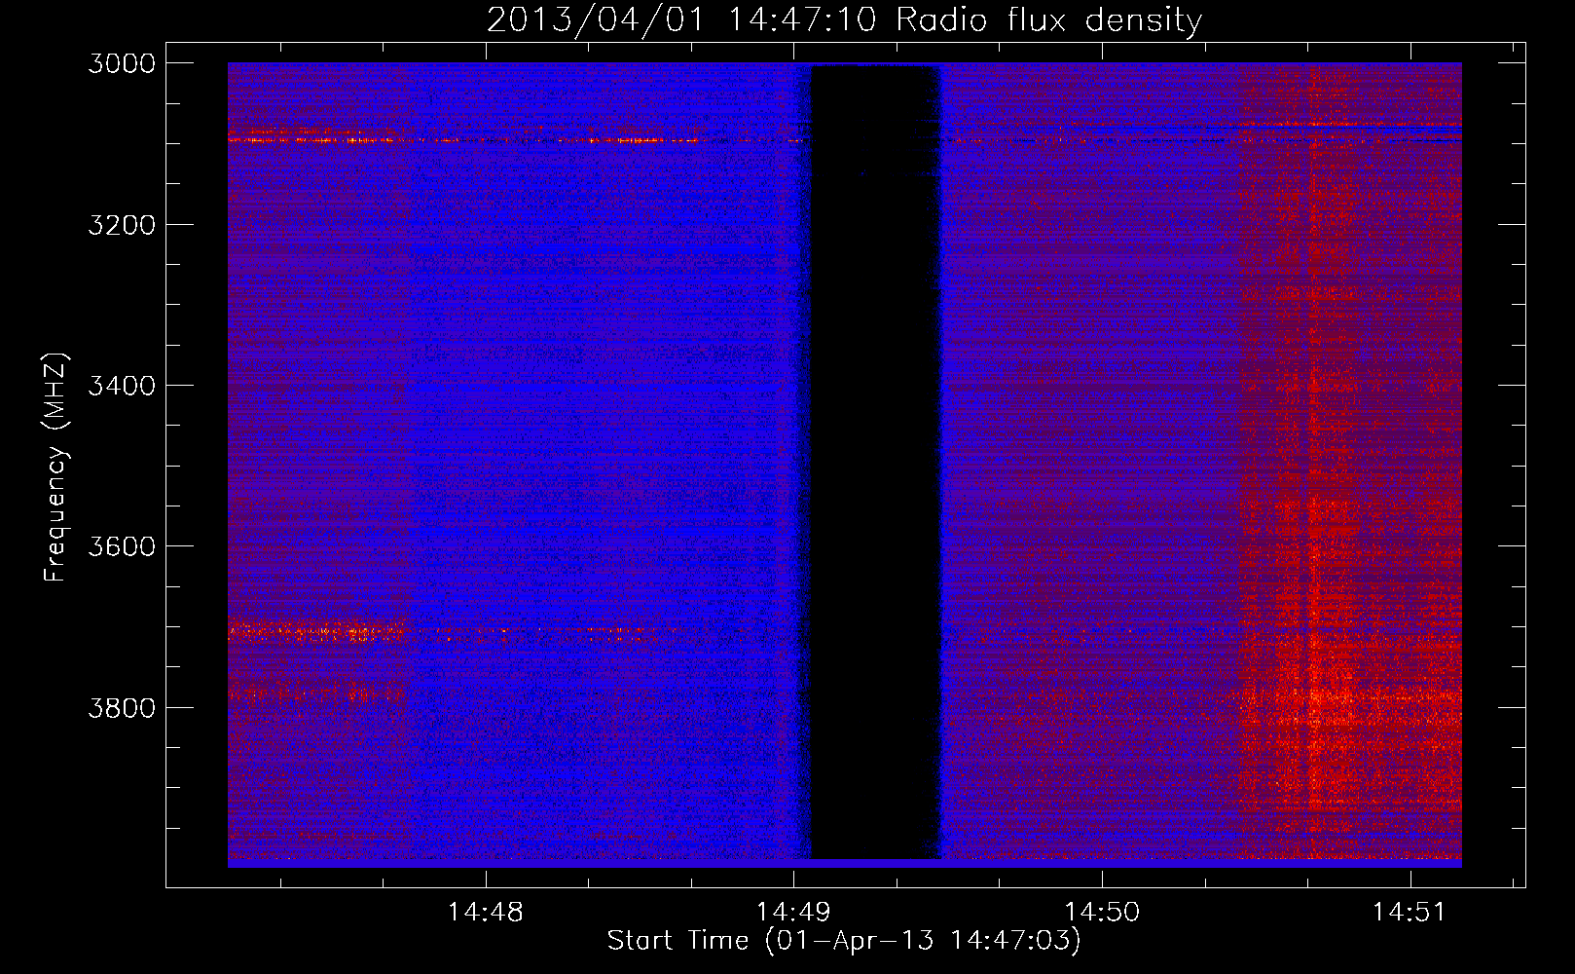
Task: Click the 14:50 time axis label
Action: pyautogui.click(x=1102, y=913)
